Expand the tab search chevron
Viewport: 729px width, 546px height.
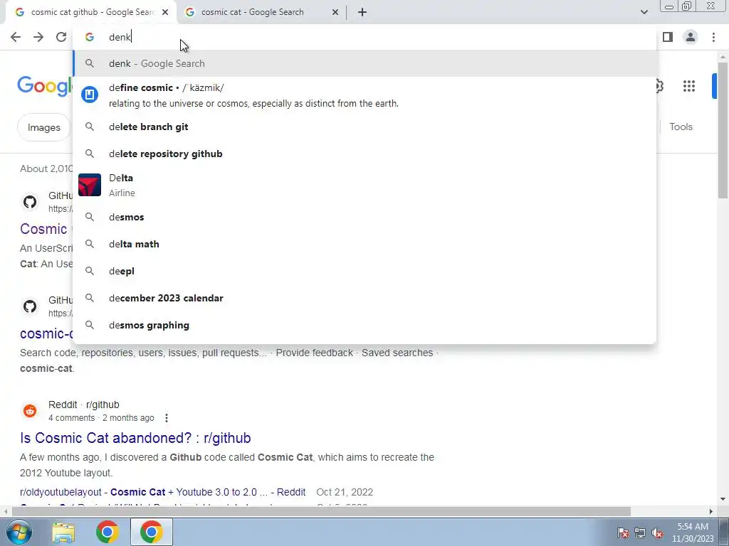point(644,13)
